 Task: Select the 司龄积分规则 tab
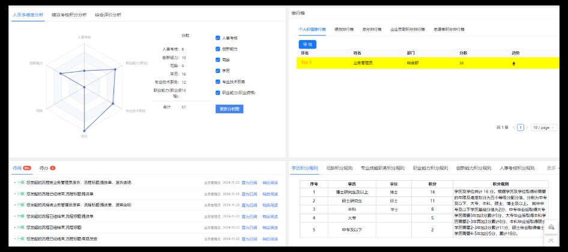click(339, 168)
